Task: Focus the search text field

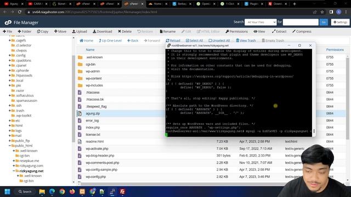Action: (x=301, y=22)
